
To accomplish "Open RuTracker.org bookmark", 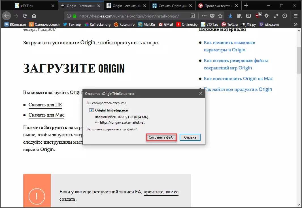I will [x=97, y=24].
